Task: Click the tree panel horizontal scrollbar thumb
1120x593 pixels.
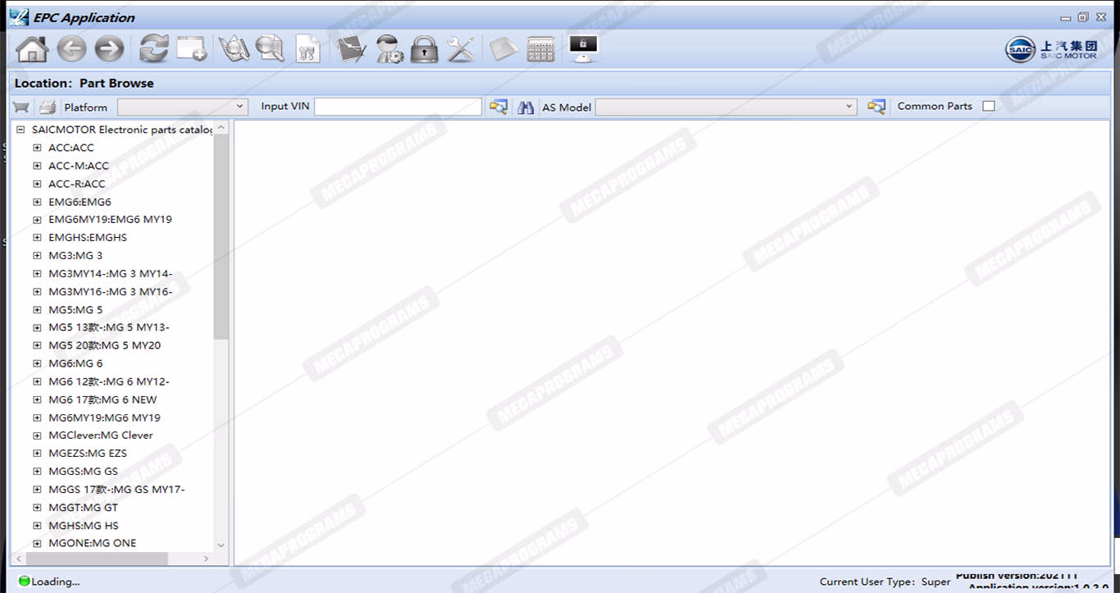Action: coord(95,559)
